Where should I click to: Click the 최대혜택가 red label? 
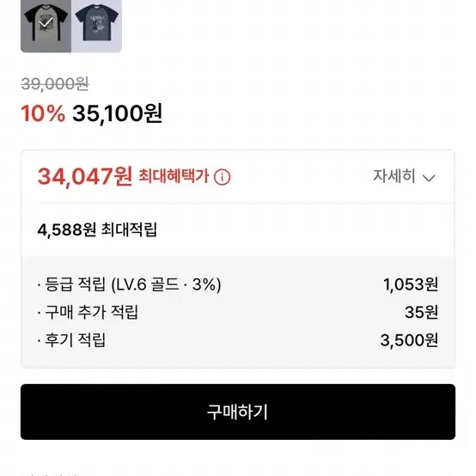pos(174,176)
